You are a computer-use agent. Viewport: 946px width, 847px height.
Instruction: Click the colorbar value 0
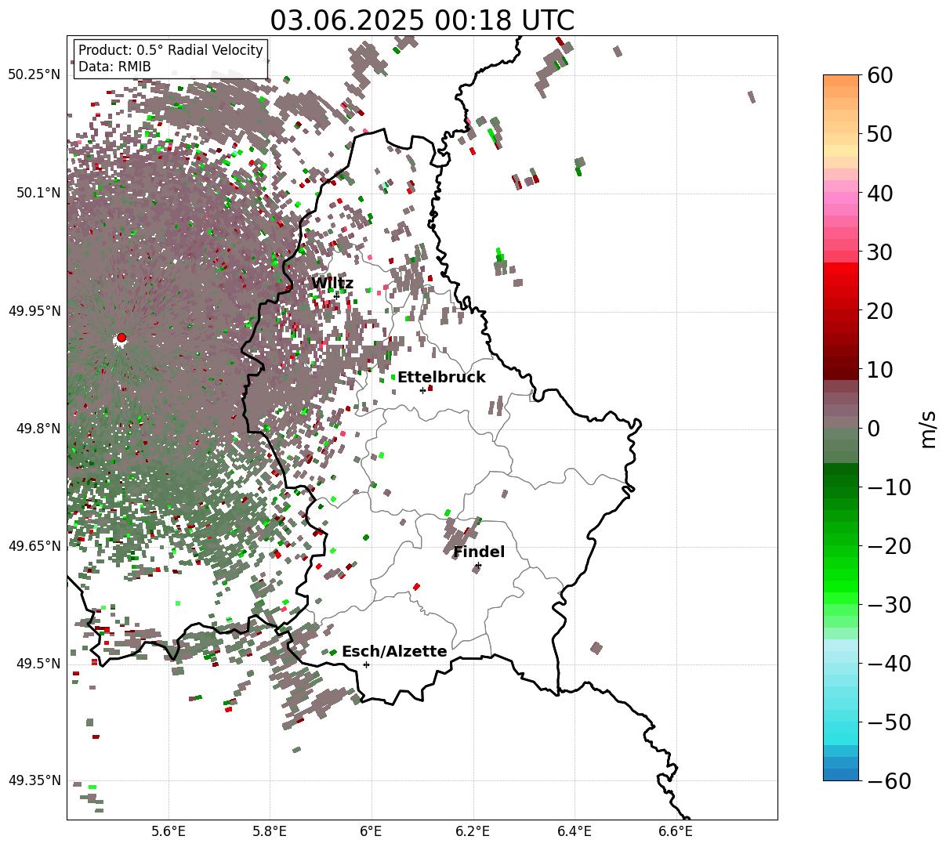(x=874, y=429)
